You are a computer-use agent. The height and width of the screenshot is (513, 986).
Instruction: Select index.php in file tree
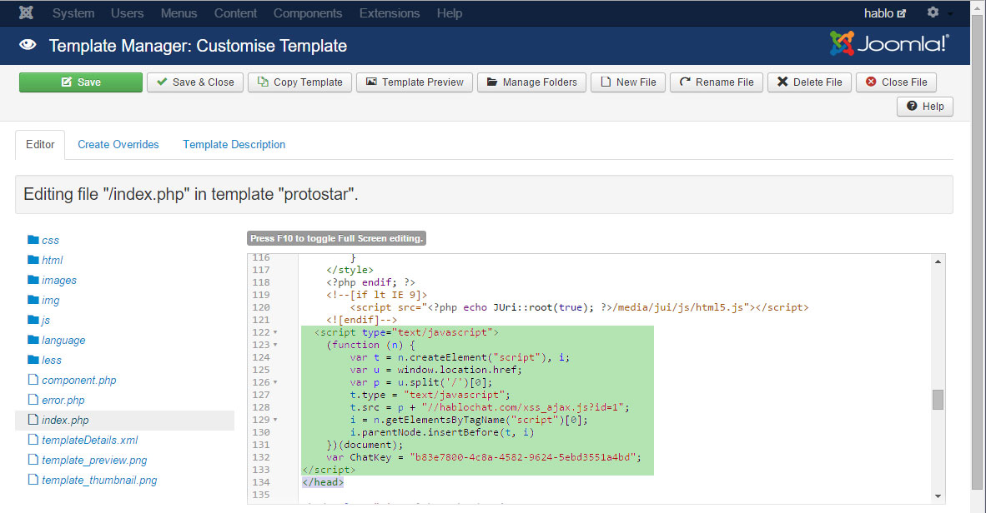[124, 420]
